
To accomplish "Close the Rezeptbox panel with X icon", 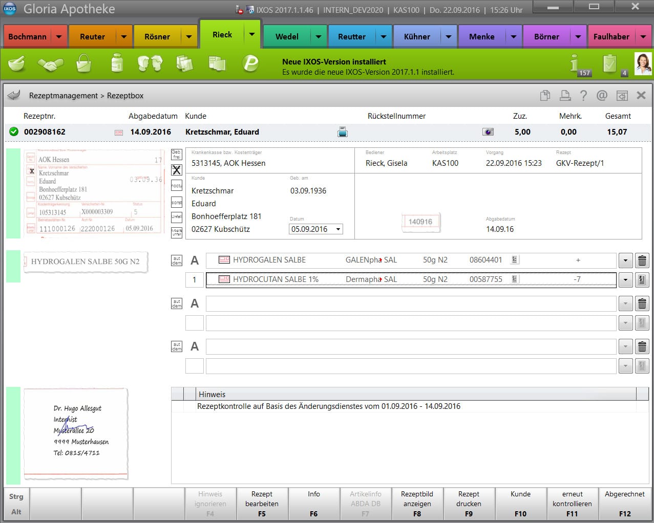I will click(x=641, y=95).
